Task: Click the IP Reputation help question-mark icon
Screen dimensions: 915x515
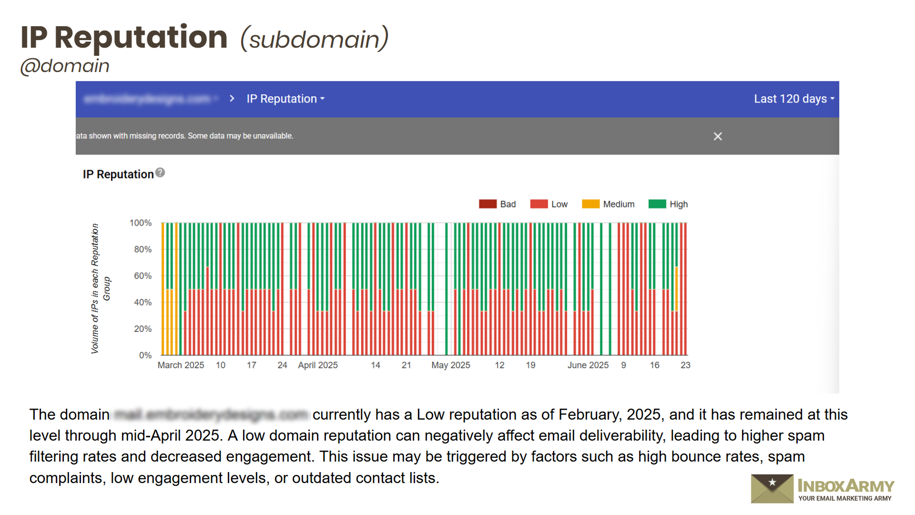Action: point(160,173)
